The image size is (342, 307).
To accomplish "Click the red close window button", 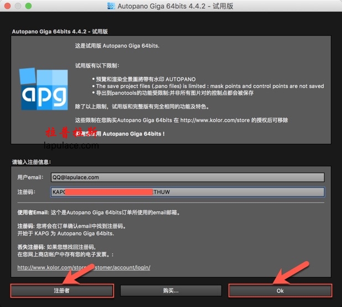I will [x=7, y=6].
